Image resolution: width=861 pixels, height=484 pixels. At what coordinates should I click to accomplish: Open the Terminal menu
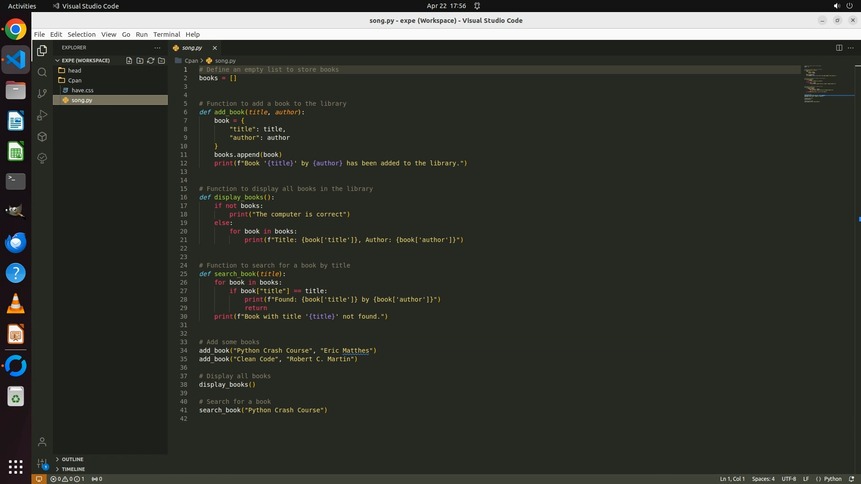point(166,34)
